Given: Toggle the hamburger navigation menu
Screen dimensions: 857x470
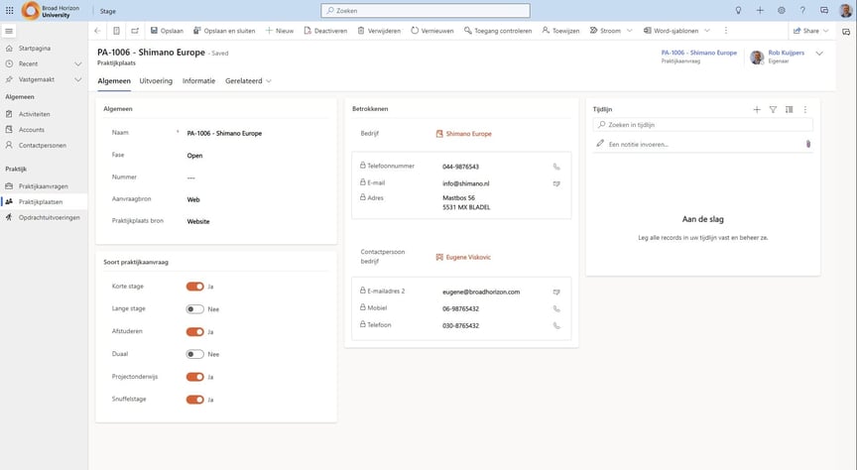Looking at the screenshot, I should click(x=9, y=31).
